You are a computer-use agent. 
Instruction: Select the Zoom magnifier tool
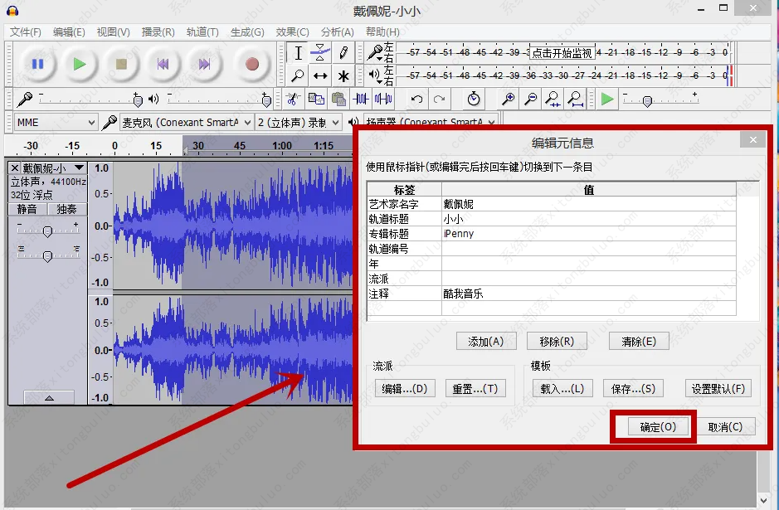coord(298,76)
